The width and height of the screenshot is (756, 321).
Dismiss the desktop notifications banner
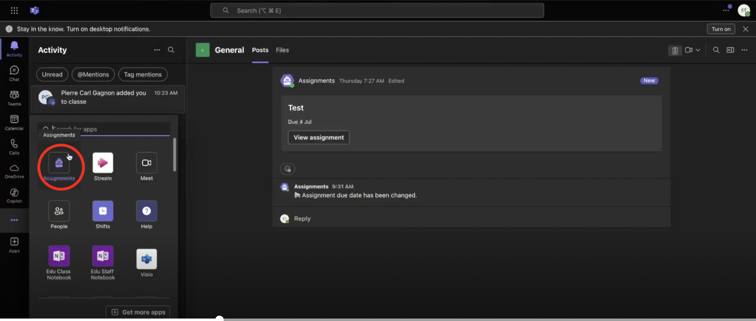tap(745, 29)
